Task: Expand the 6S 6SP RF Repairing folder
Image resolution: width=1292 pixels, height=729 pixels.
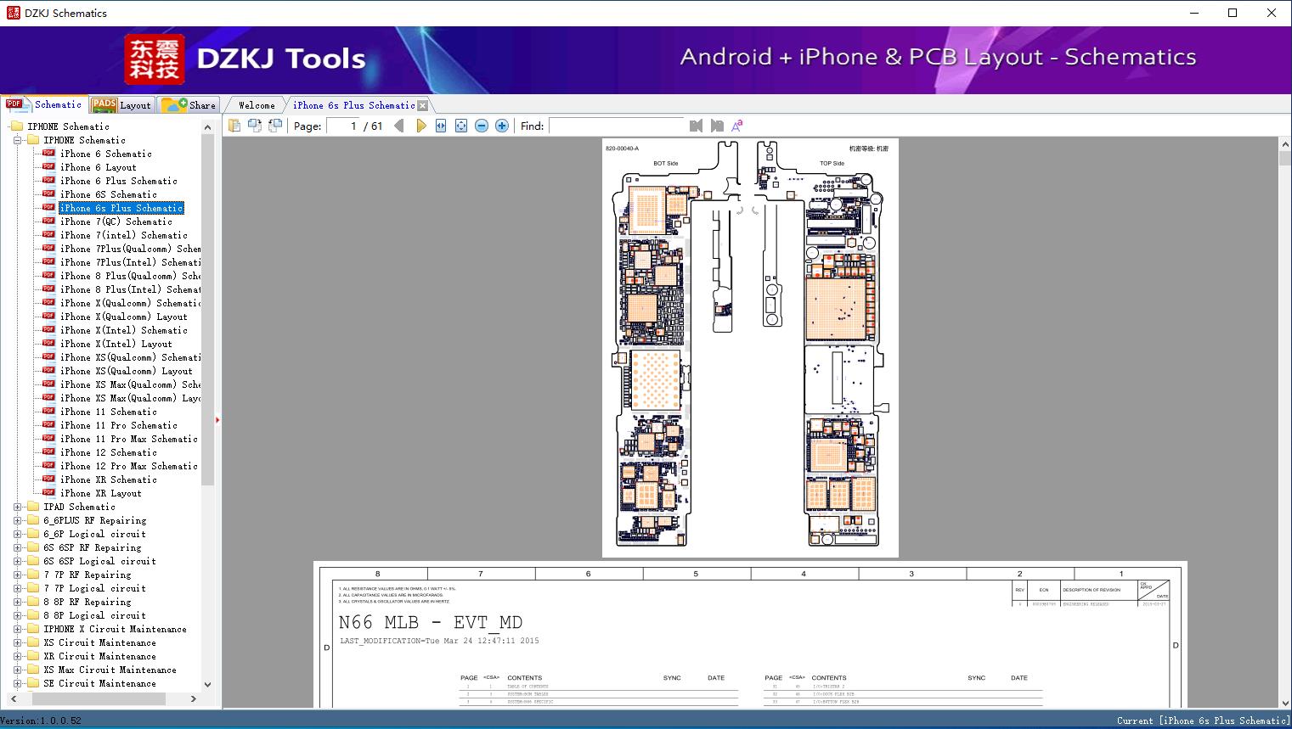Action: click(18, 547)
